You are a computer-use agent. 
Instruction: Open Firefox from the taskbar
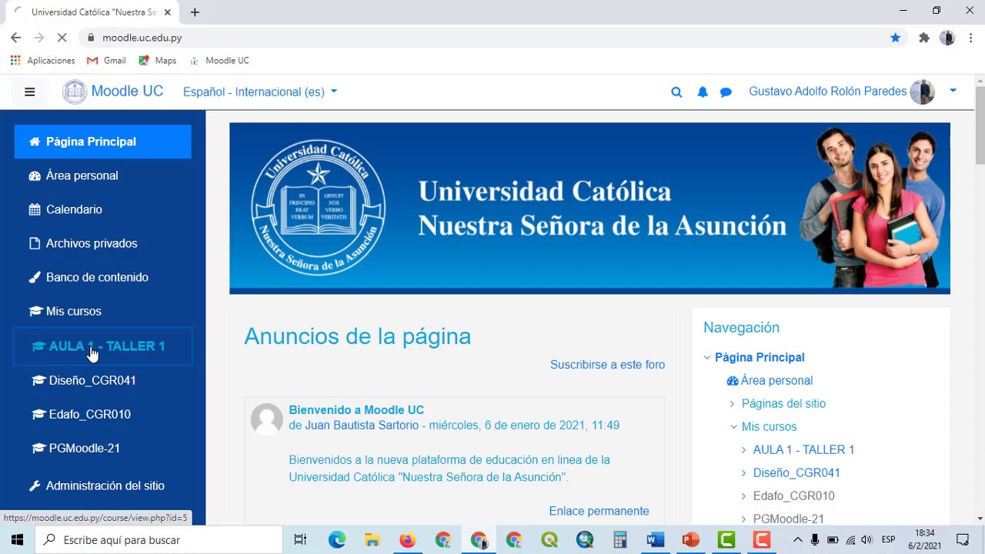tap(408, 540)
